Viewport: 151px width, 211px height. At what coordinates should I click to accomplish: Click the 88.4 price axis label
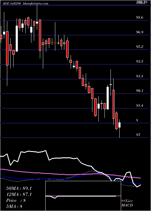[x=140, y=105]
